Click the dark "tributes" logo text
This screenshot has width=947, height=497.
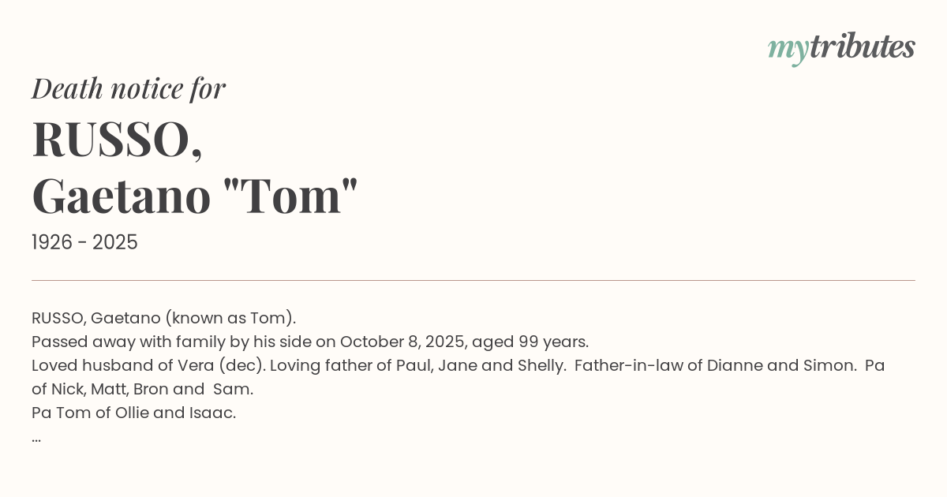(862, 47)
